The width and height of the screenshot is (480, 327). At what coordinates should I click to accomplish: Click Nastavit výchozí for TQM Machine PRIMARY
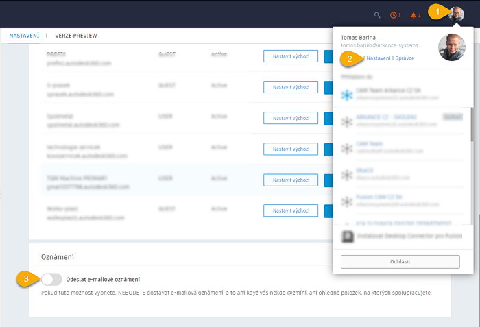290,180
